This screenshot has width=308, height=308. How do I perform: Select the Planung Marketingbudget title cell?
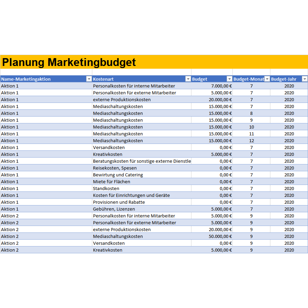pos(69,62)
